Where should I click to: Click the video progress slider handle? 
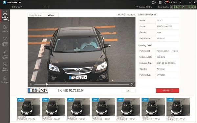(47, 85)
